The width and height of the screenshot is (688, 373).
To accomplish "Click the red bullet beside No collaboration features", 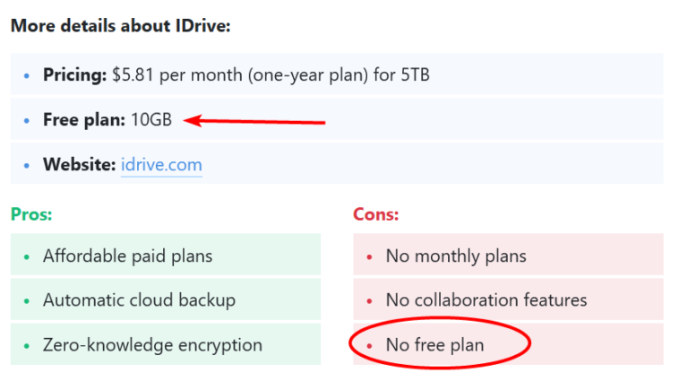I will pyautogui.click(x=369, y=301).
